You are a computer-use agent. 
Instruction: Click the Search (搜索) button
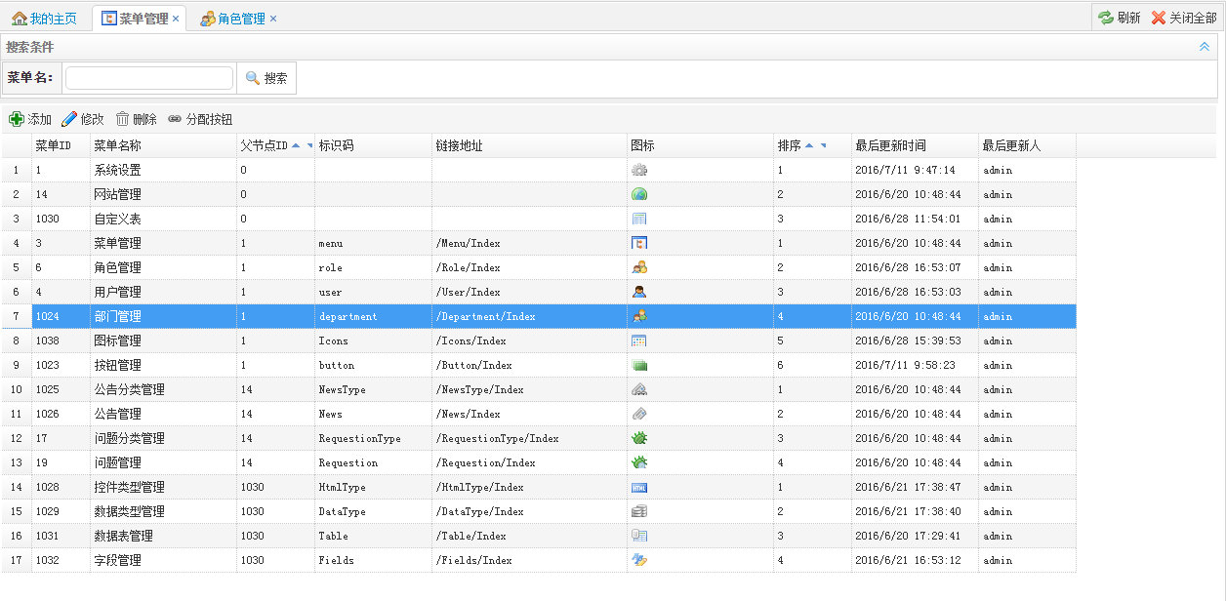click(x=266, y=78)
